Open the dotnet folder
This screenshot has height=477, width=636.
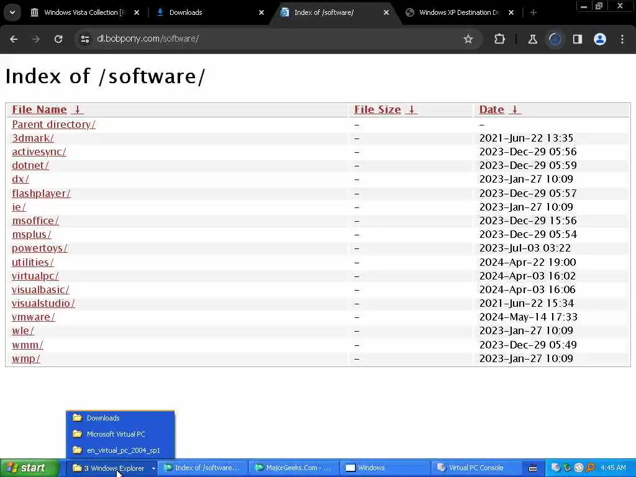click(x=30, y=165)
